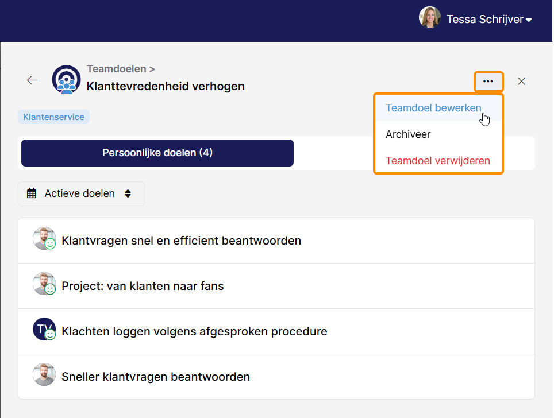
Task: Click the smiley badge on 'Klantvragen snel' avatar
Action: click(50, 244)
